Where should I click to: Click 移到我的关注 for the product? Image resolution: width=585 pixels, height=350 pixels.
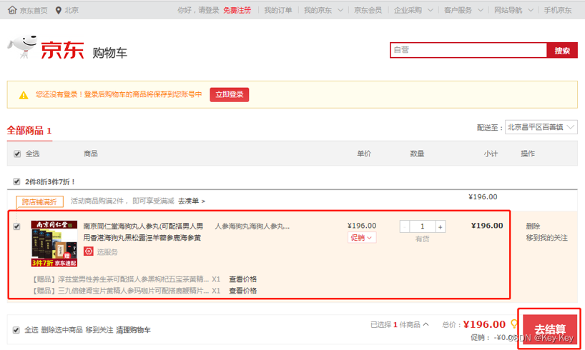click(546, 237)
